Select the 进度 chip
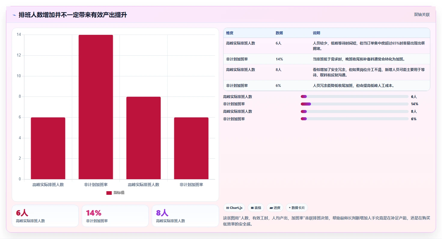The image size is (442, 239). pos(275,208)
